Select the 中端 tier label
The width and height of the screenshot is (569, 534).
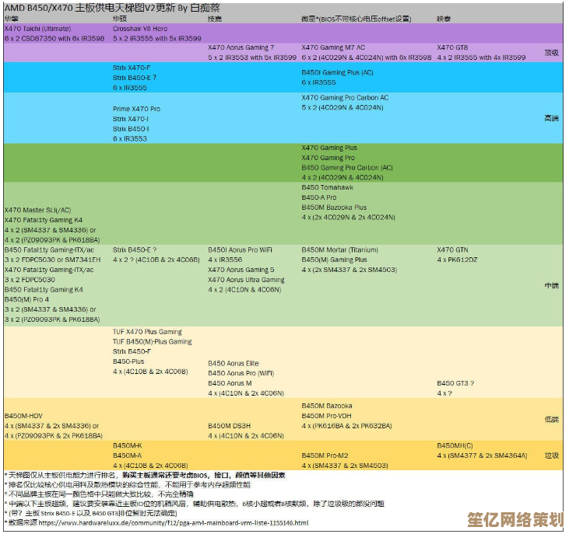point(551,285)
